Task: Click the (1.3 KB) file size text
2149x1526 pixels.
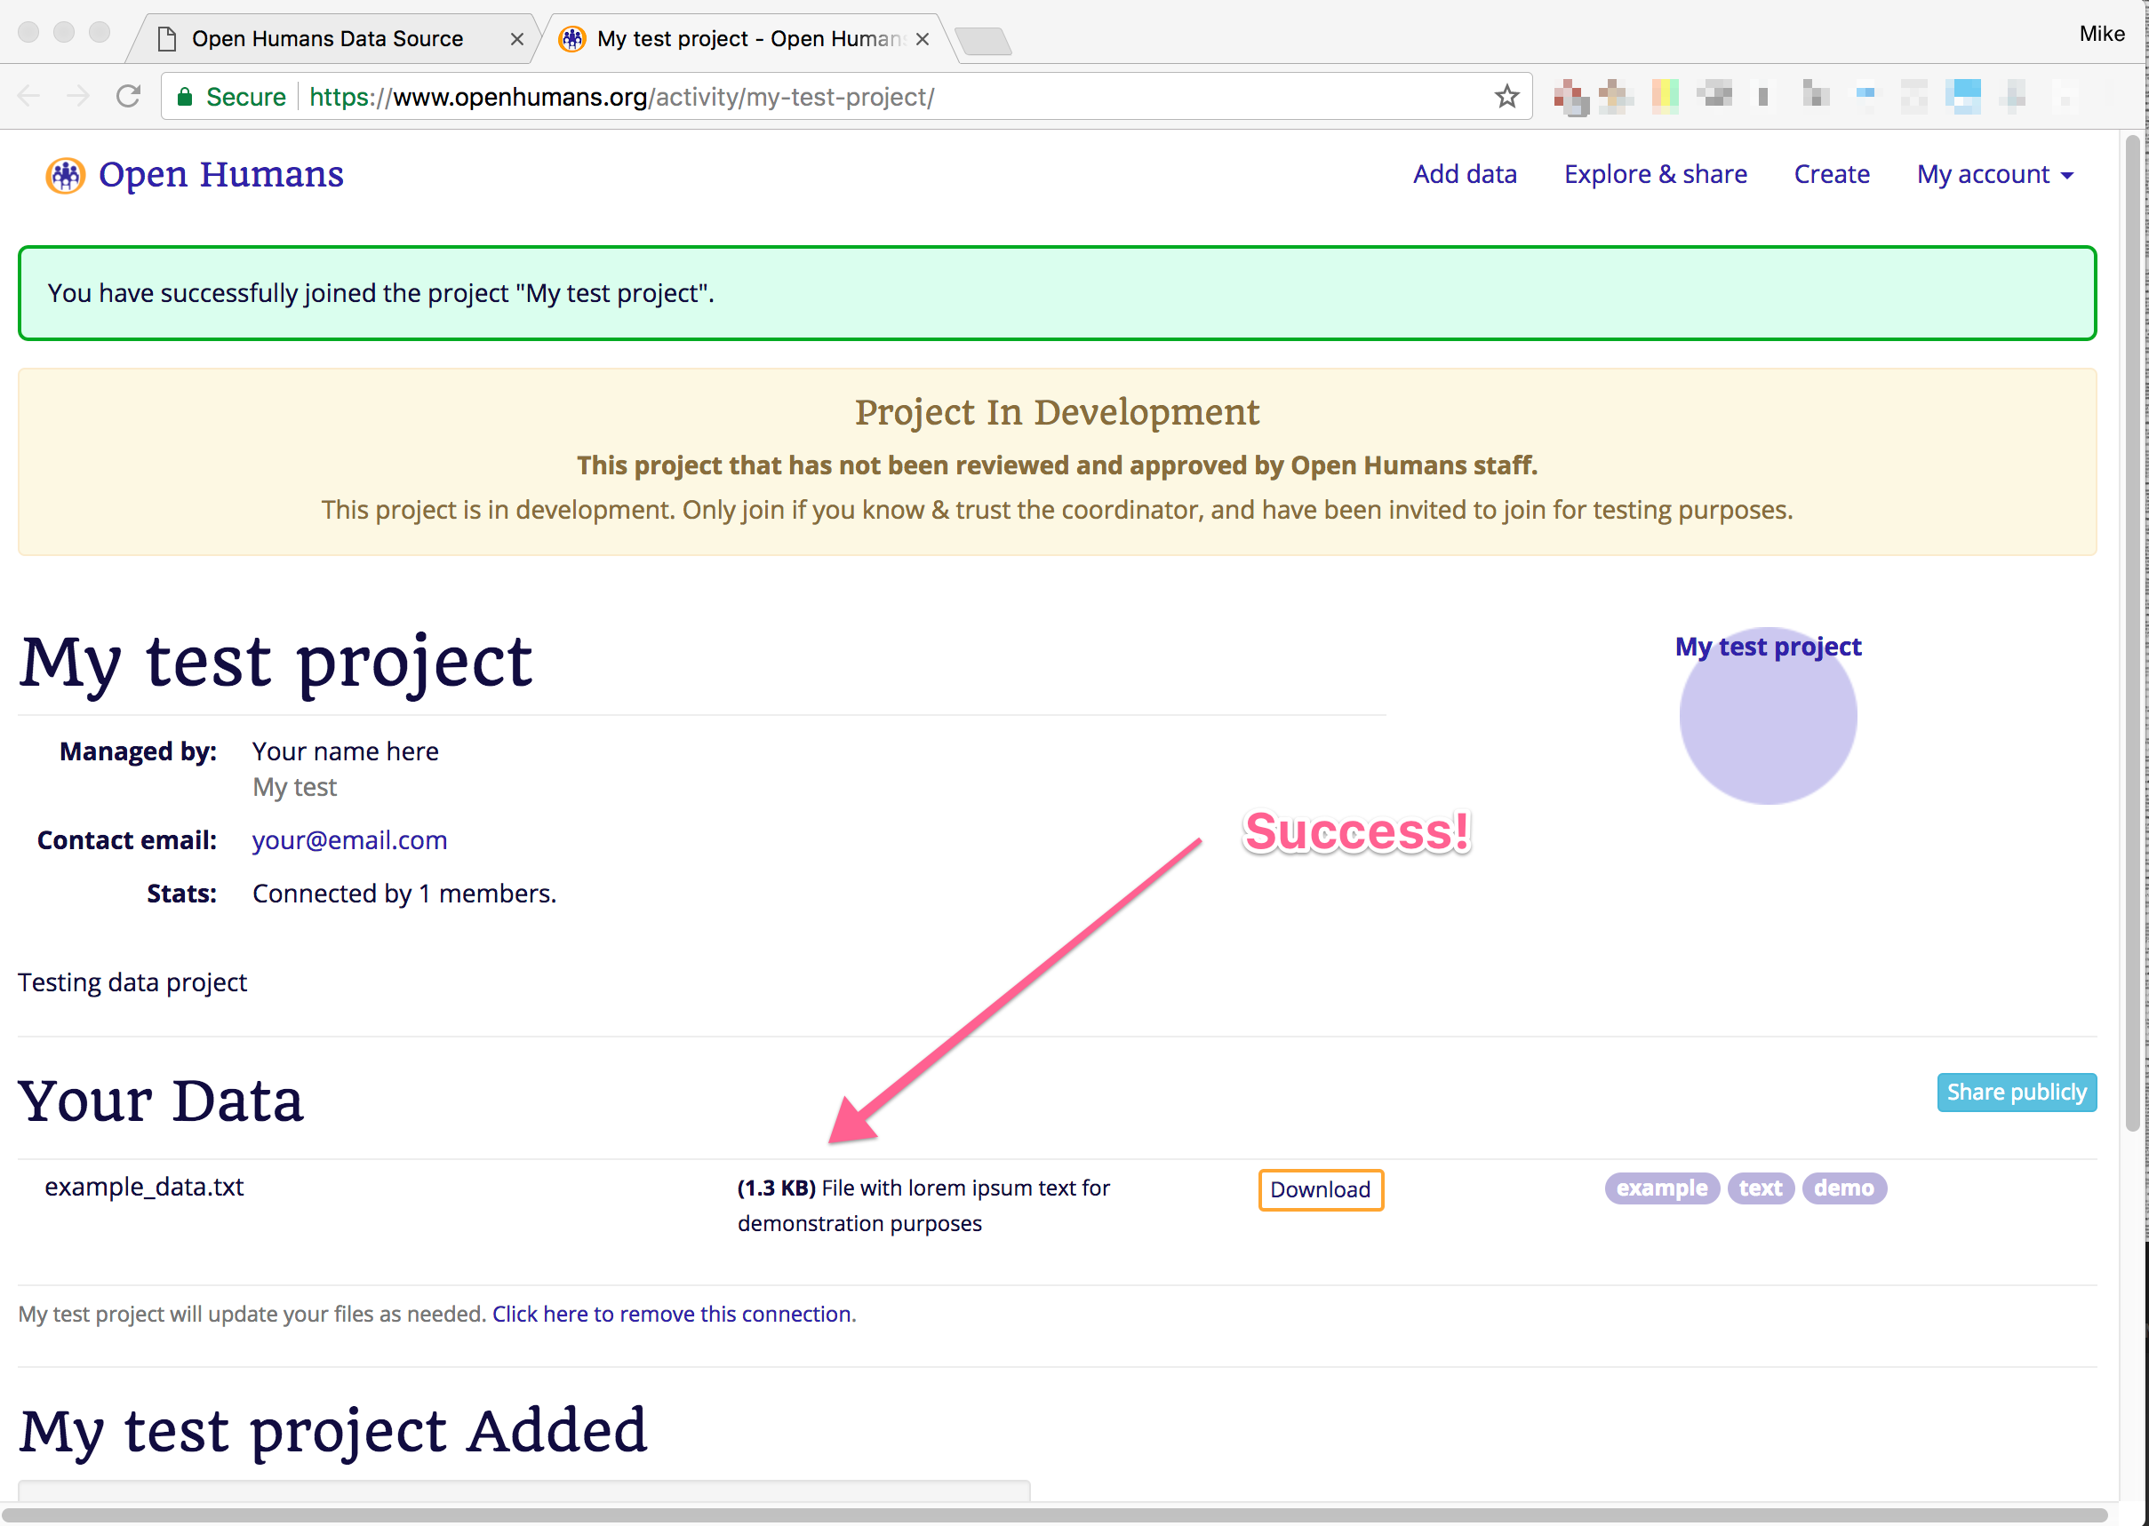Action: [777, 1188]
